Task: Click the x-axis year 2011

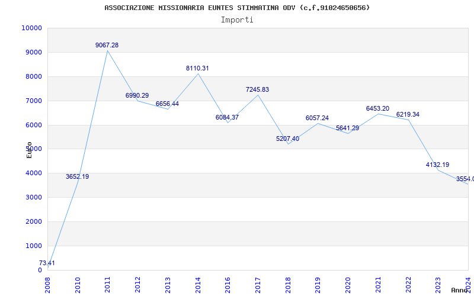Action: point(108,285)
